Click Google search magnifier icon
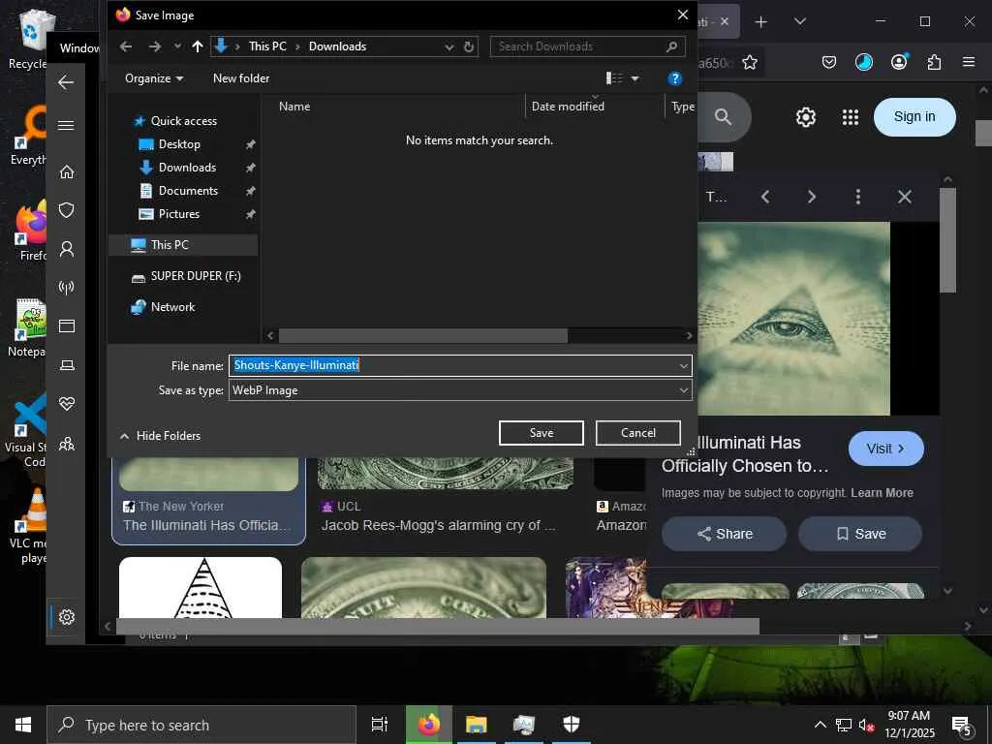 [x=723, y=117]
